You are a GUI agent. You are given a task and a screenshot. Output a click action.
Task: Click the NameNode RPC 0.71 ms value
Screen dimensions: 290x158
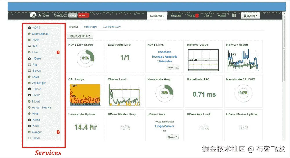pyautogui.click(x=204, y=94)
